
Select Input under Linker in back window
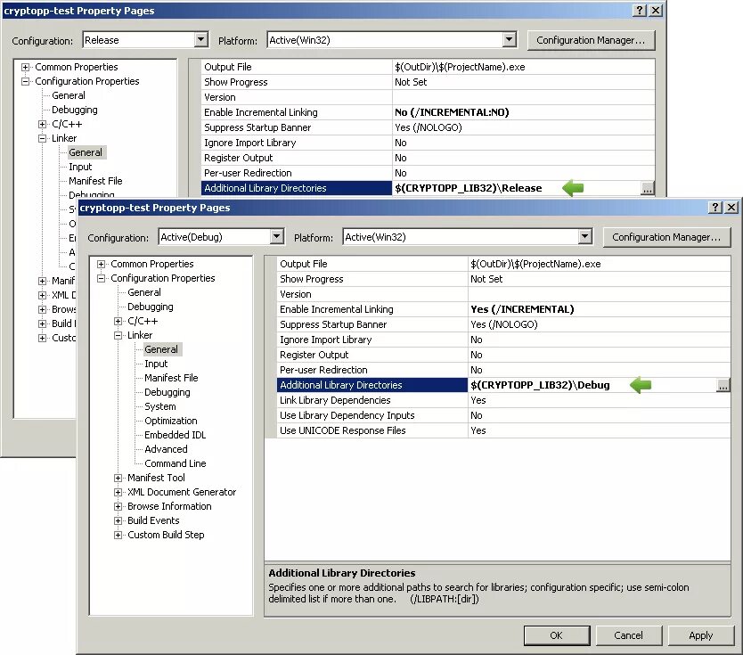pos(80,167)
